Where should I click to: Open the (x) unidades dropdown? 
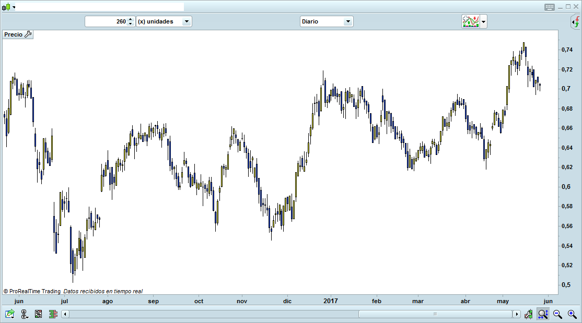click(164, 21)
